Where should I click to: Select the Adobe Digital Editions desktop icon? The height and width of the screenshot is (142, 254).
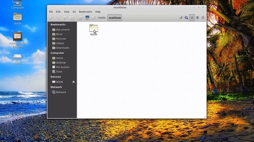pyautogui.click(x=17, y=40)
